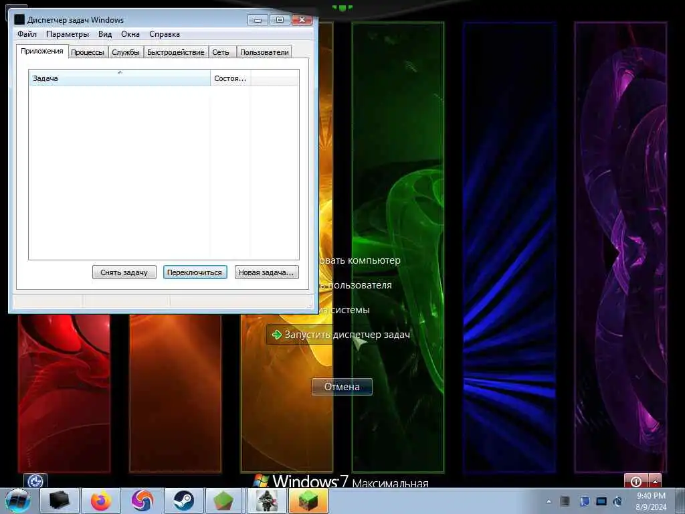Click the Task Manager title bar icon
Screen dimensions: 685x514
pyautogui.click(x=19, y=19)
